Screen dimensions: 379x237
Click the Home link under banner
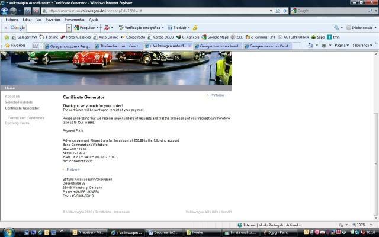tap(10, 88)
